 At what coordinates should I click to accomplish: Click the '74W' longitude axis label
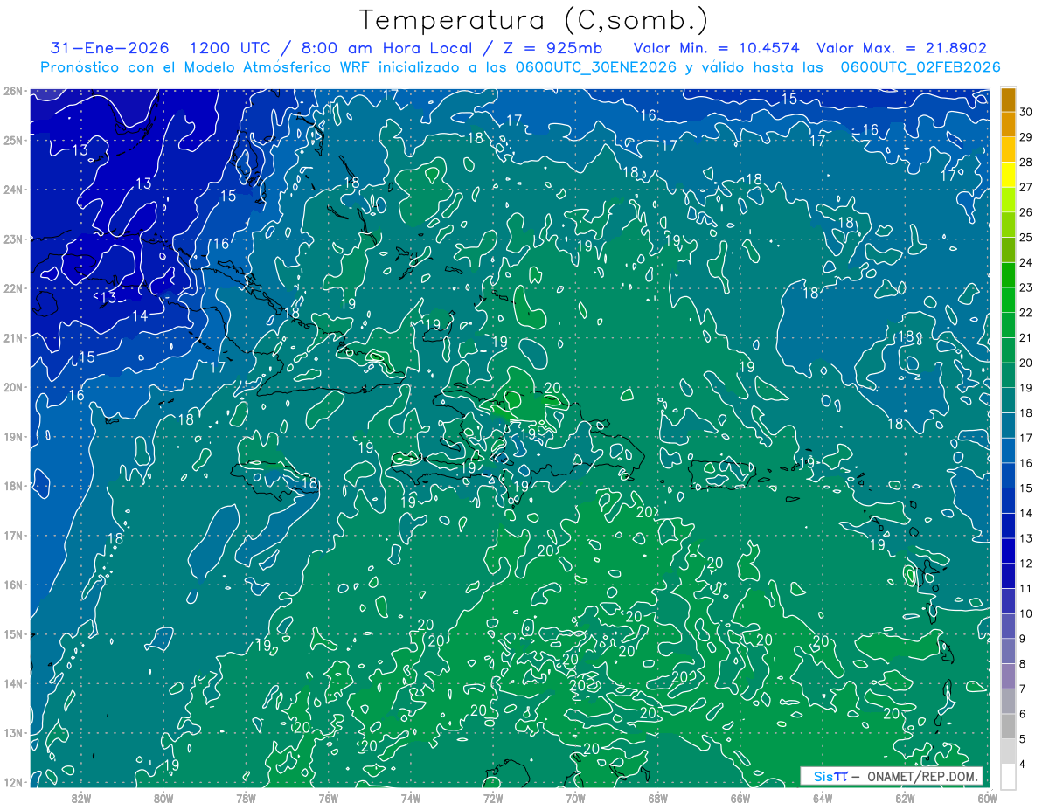pyautogui.click(x=410, y=797)
